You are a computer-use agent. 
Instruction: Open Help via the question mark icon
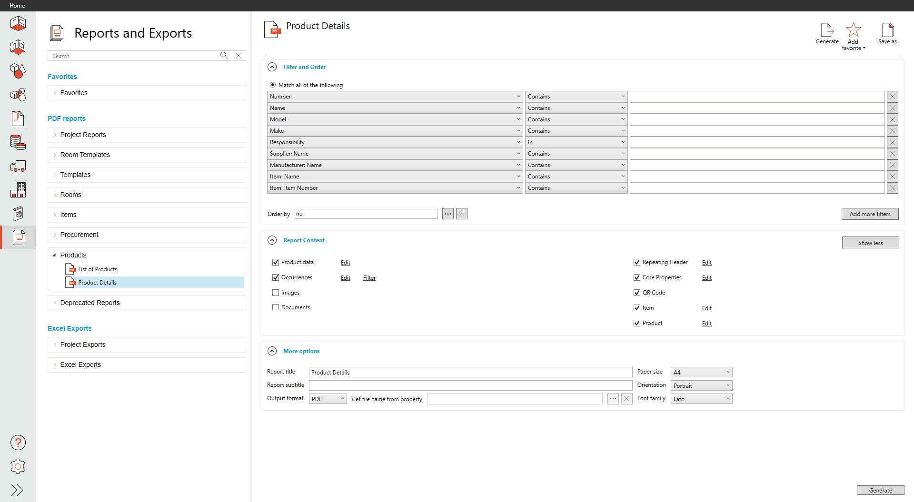pos(18,443)
